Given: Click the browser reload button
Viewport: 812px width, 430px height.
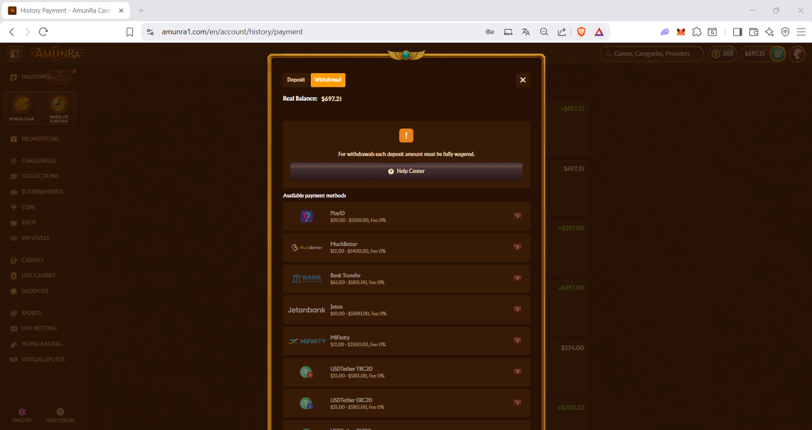Looking at the screenshot, I should point(44,32).
